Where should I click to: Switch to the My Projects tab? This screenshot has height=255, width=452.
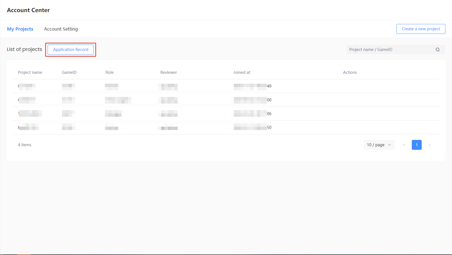point(20,29)
